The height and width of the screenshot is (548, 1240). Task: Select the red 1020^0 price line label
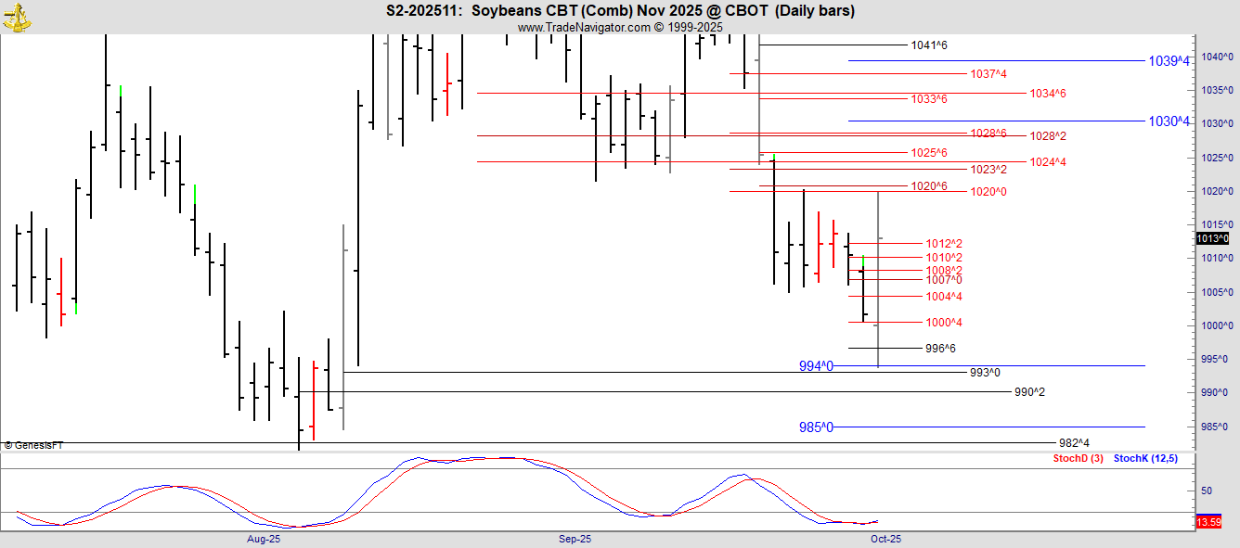988,192
